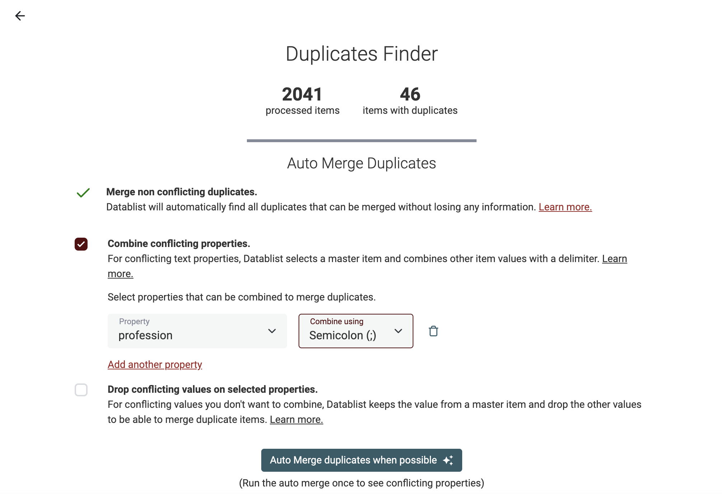
Task: Click the Auto Merge Duplicates section header
Action: pos(361,163)
